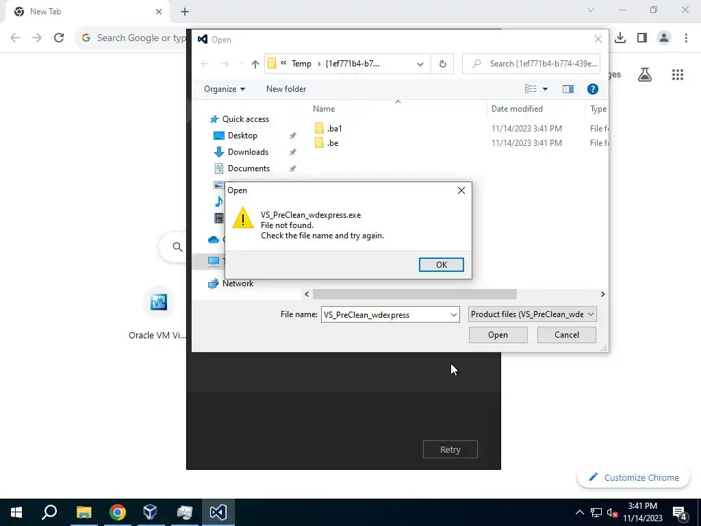Click the File name input field

pyautogui.click(x=385, y=315)
